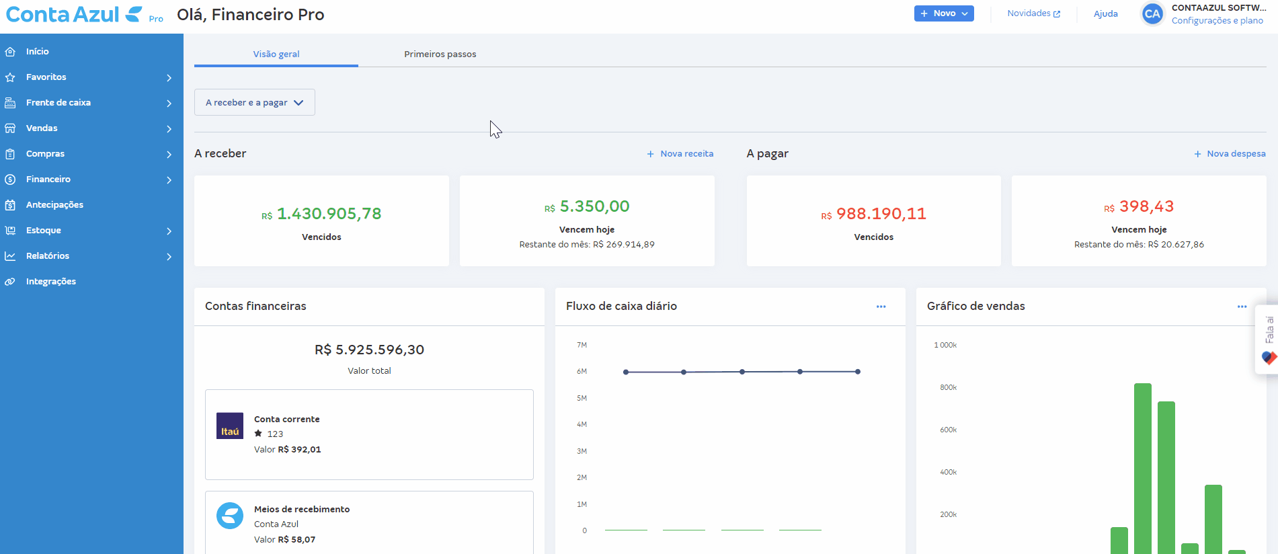Switch to the Primeiros passos tab
This screenshot has height=554, width=1278.
coord(440,54)
